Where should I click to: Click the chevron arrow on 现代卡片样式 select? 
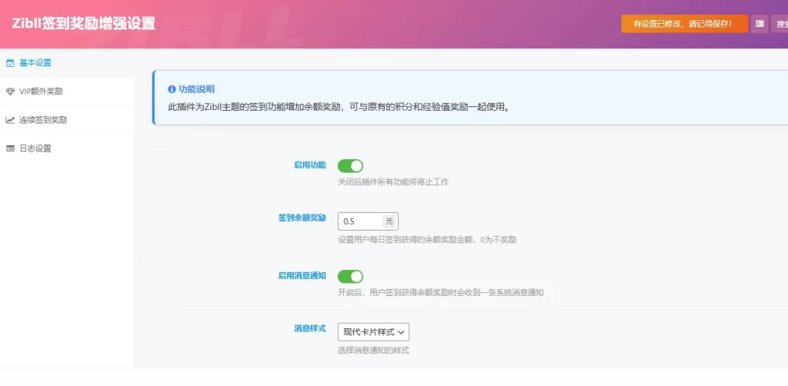(402, 332)
